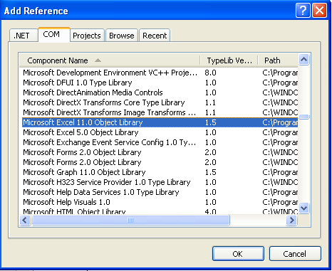Viewport: 332px width, 271px height.
Task: Select the COM tab
Action: 53,35
